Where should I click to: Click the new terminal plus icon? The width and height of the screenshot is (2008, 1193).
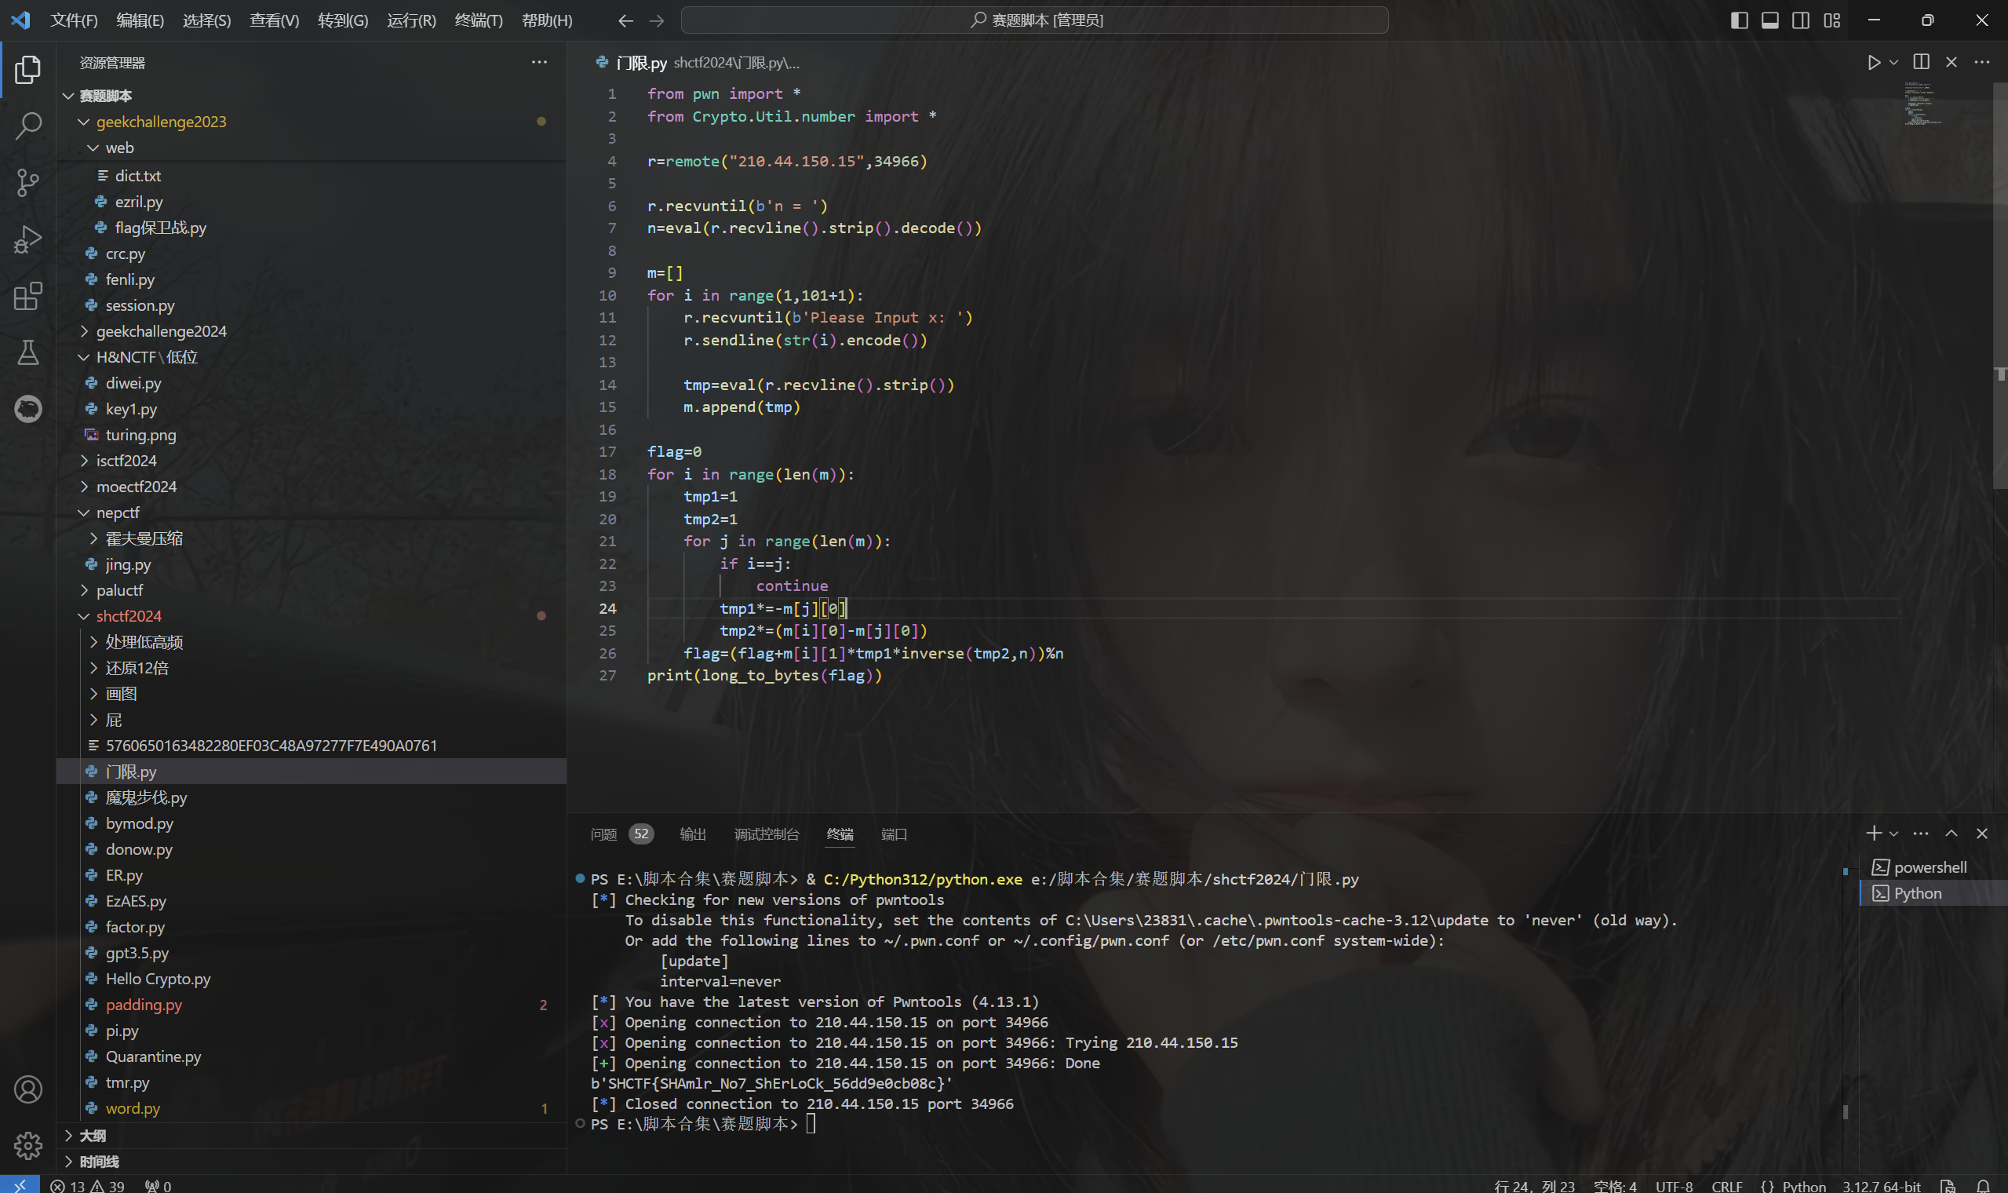pos(1874,834)
